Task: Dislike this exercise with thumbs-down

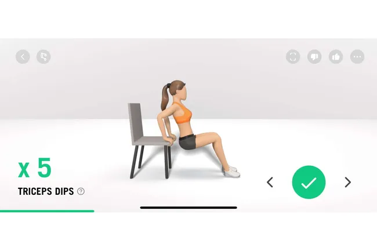Action: tap(314, 57)
